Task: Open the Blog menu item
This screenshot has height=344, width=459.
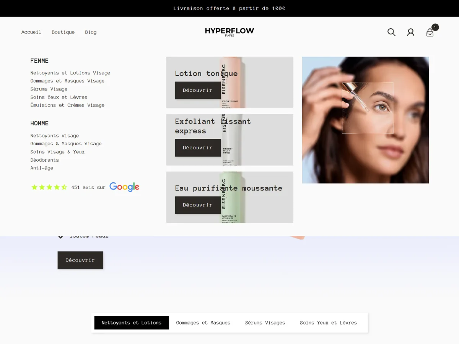Action: pyautogui.click(x=91, y=32)
